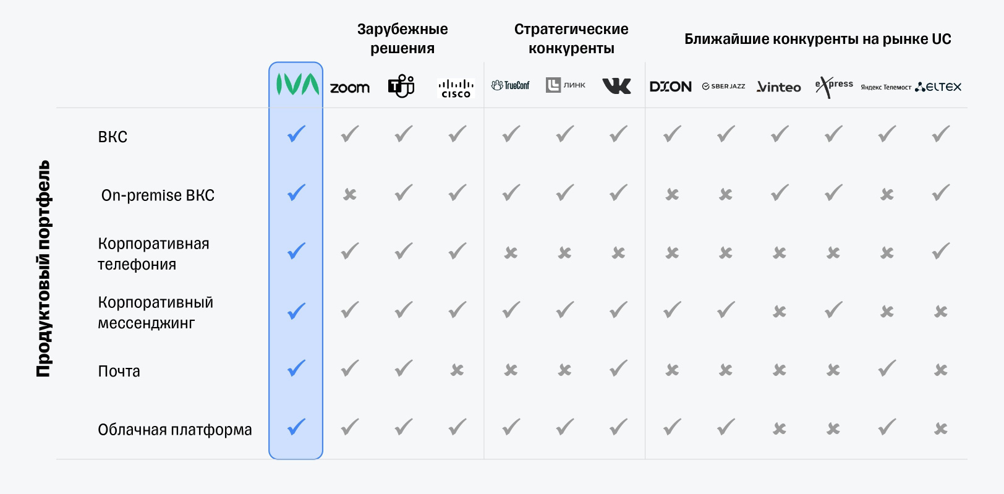The image size is (1004, 494).
Task: Click Eltex's checkmark for Корпоративная телефония
Action: (x=941, y=251)
